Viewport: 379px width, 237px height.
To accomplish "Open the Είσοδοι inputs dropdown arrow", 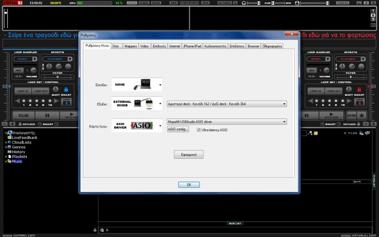I will pyautogui.click(x=160, y=85).
